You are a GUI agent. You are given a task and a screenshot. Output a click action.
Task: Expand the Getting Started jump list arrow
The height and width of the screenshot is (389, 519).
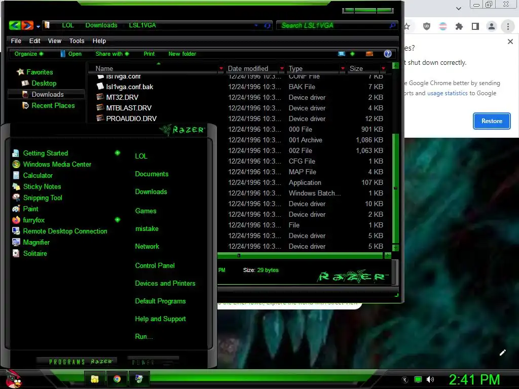click(118, 153)
